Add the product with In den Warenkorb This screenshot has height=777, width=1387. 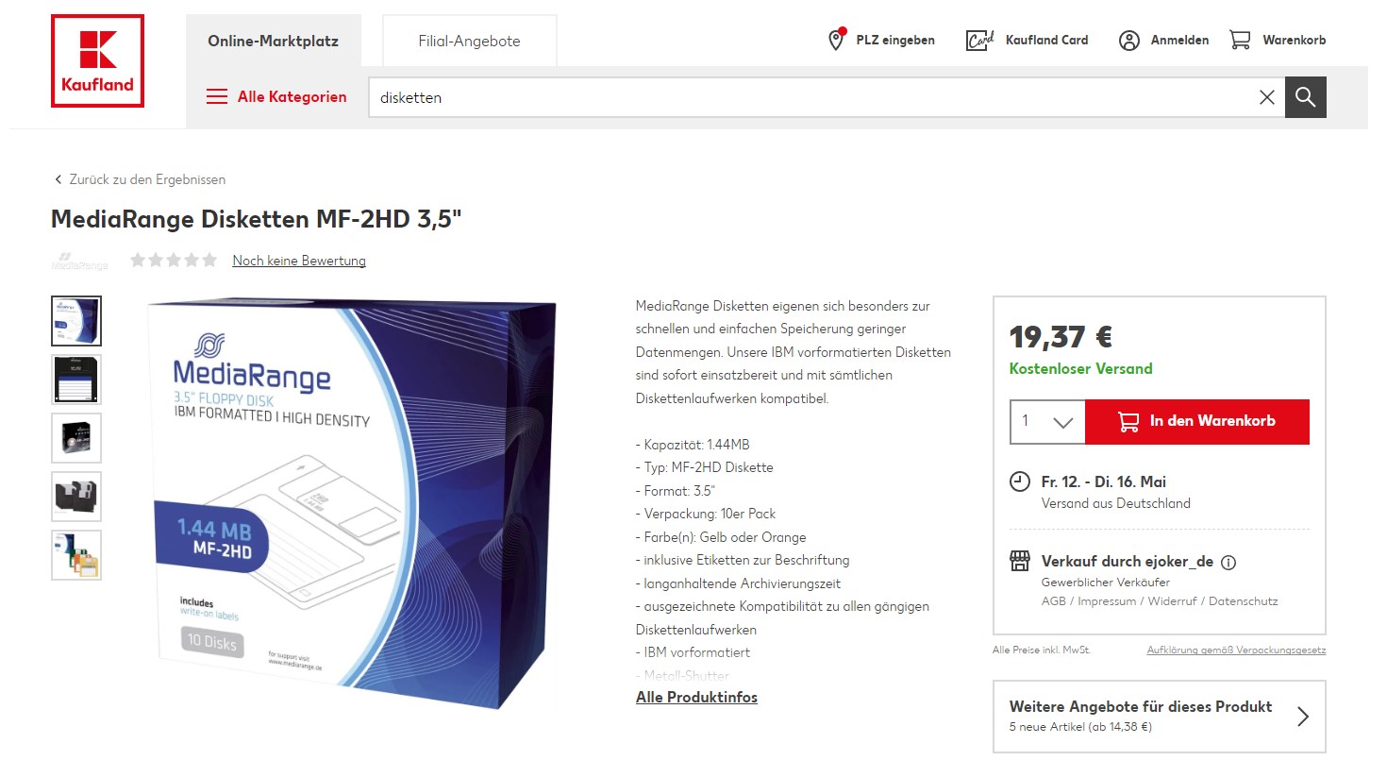pos(1197,421)
